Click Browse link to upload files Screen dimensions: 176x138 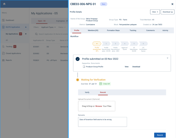pyautogui.click(x=98, y=106)
